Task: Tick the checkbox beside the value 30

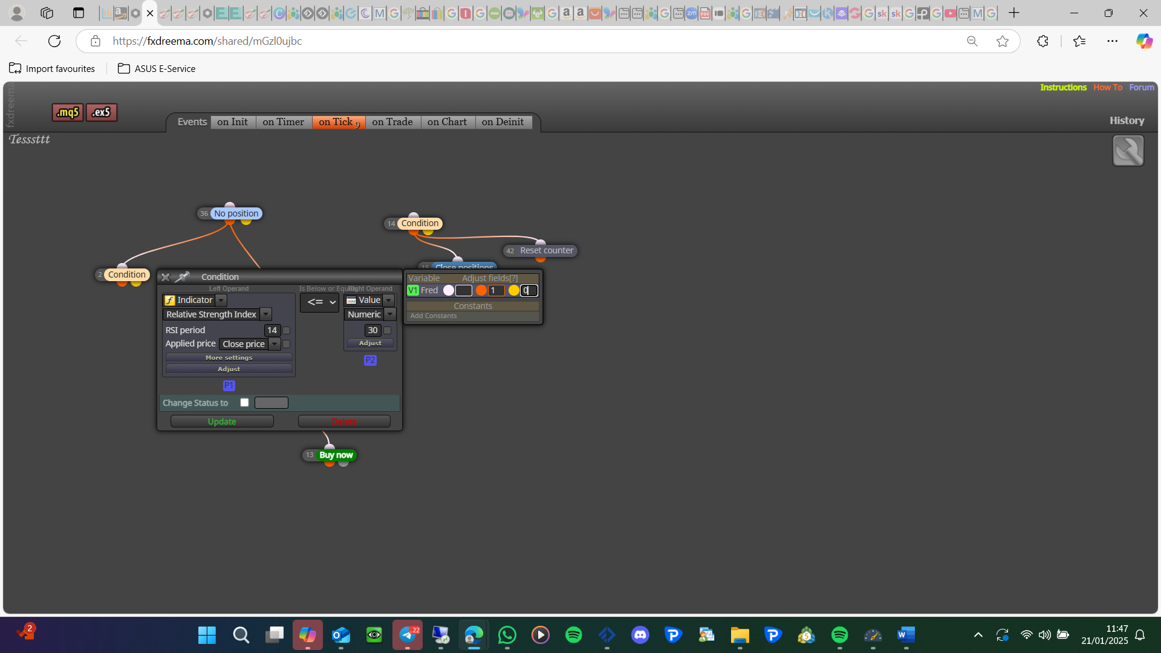Action: pyautogui.click(x=388, y=331)
